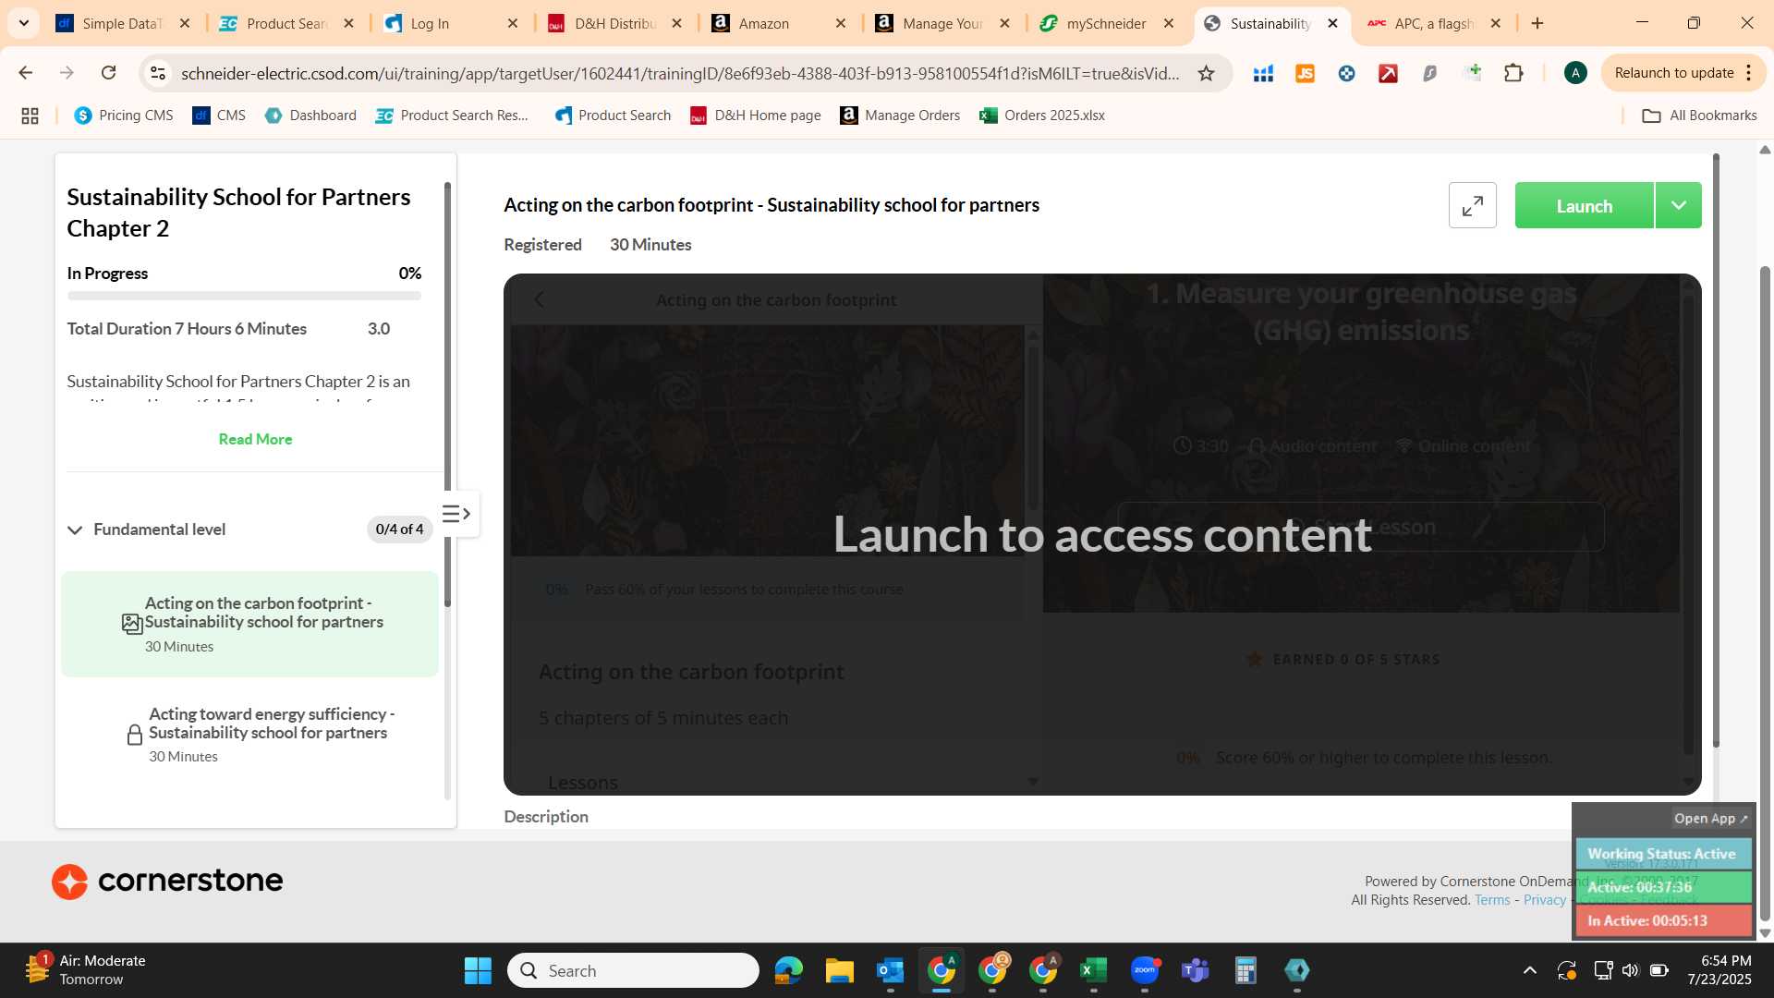Switch to the mySchneider tab
The image size is (1774, 998).
coord(1105,23)
